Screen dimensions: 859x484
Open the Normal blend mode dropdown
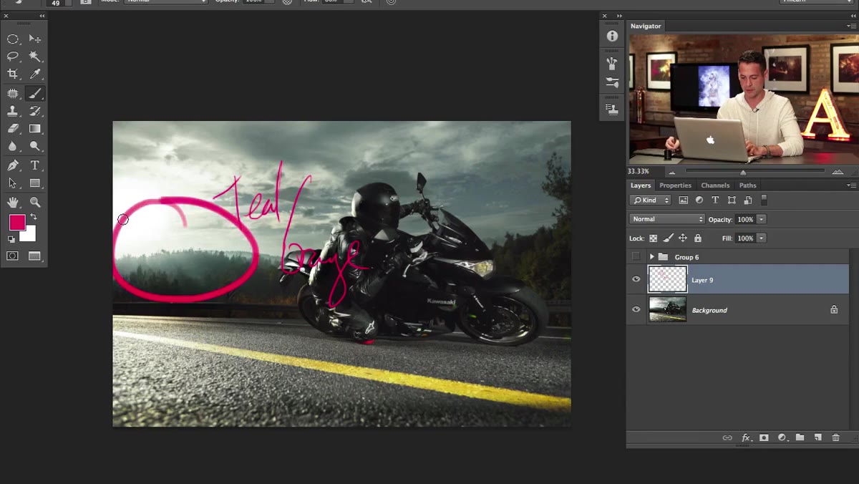click(667, 219)
